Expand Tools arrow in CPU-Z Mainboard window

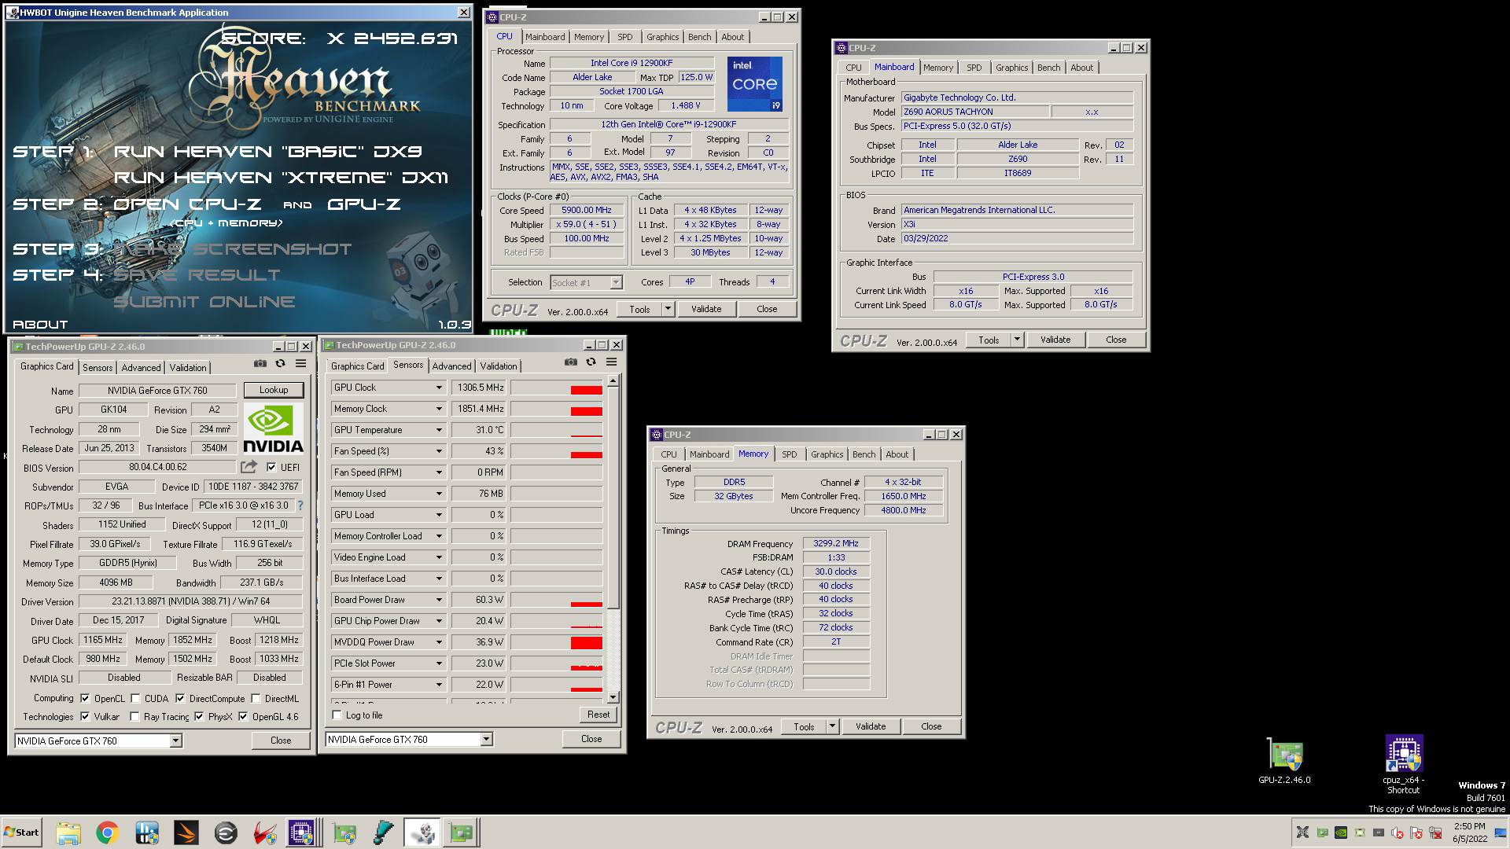1017,340
